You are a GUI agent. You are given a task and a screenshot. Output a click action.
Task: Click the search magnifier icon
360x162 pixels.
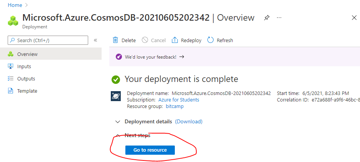pyautogui.click(x=13, y=40)
